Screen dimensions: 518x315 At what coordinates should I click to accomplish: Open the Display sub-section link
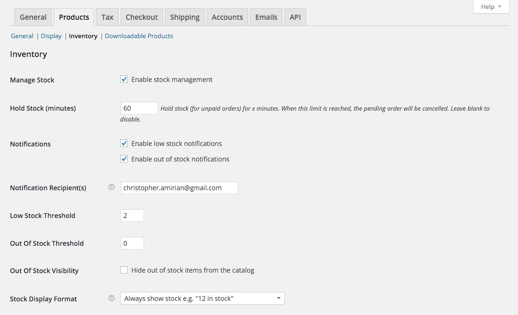[x=51, y=36]
